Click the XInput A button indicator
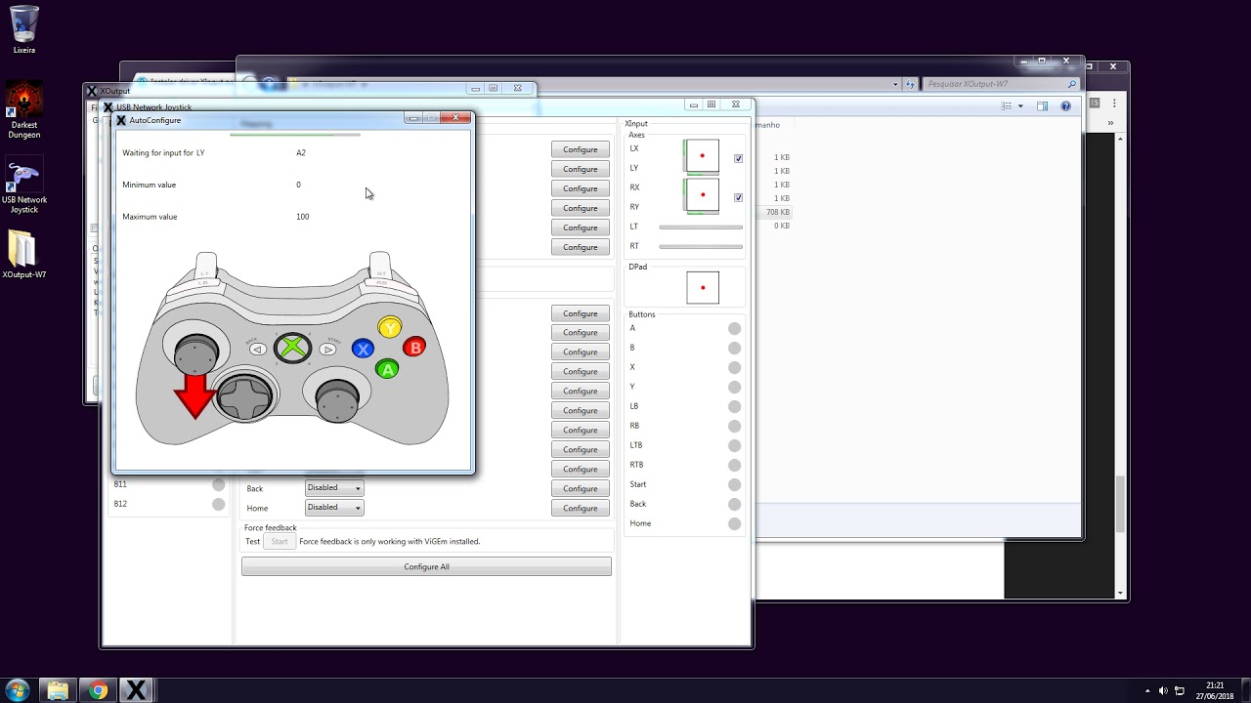This screenshot has height=703, width=1251. [x=735, y=329]
